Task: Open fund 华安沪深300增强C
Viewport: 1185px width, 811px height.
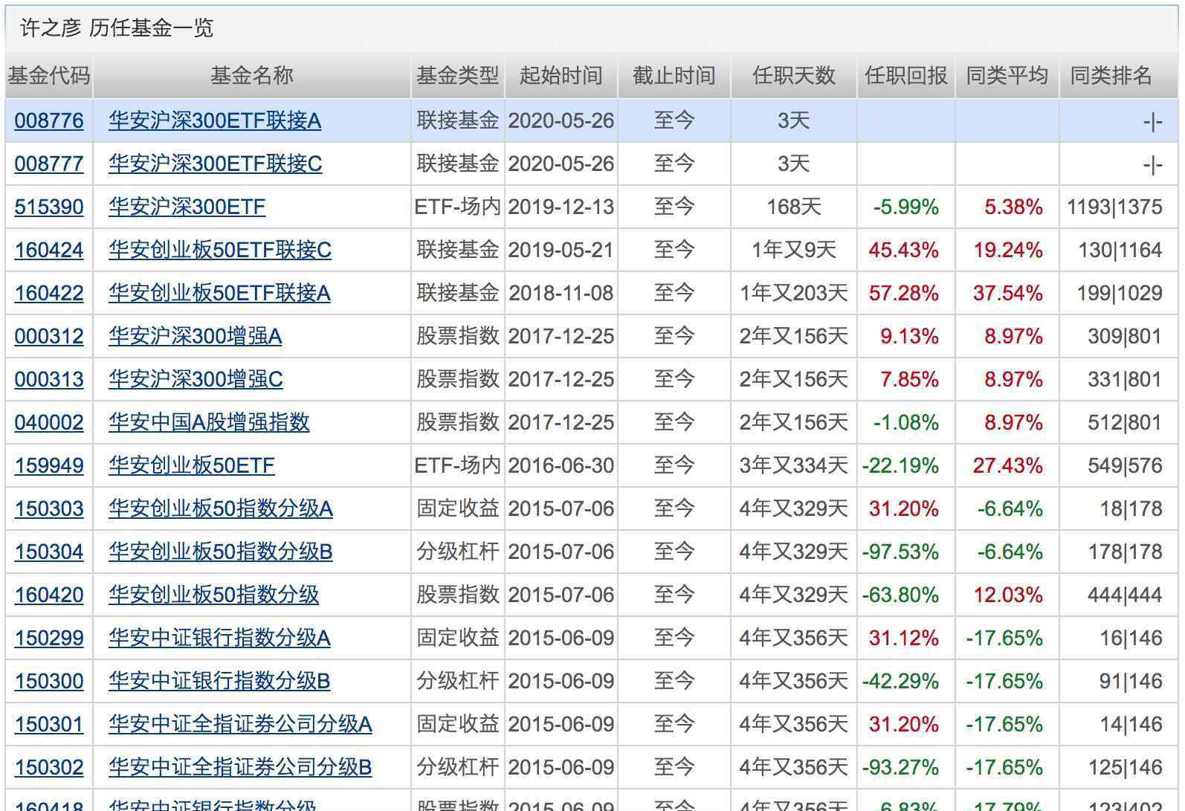Action: coord(196,379)
